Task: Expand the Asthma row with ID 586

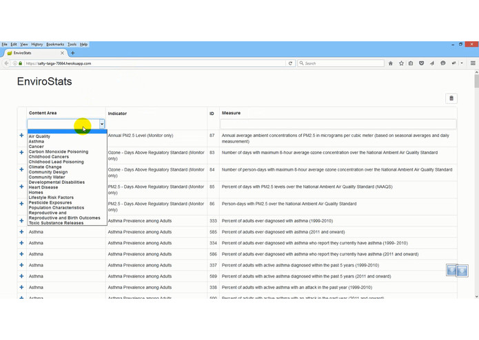Action: 21,254
